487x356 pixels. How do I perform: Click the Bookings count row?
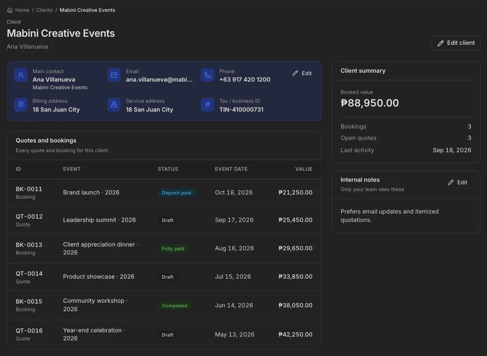[406, 127]
